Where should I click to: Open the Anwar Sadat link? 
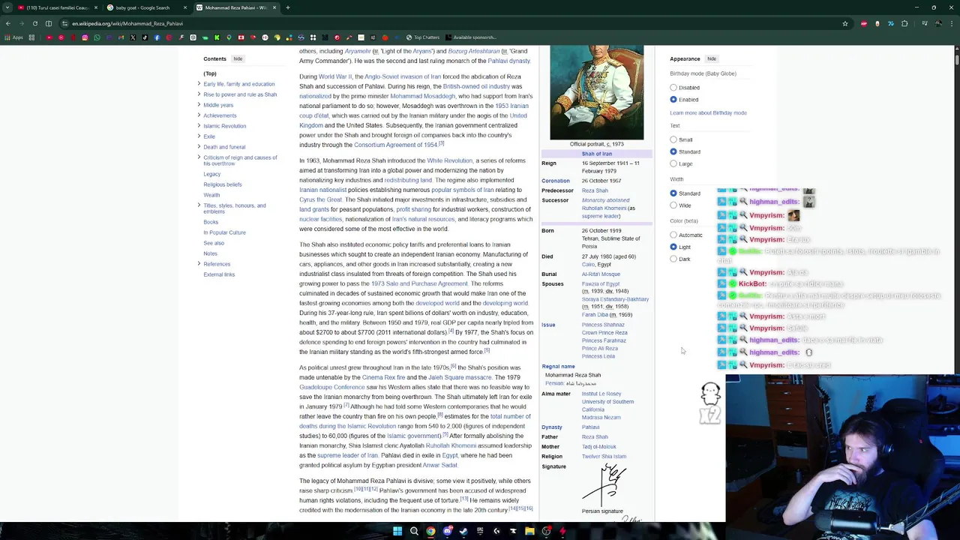point(439,465)
